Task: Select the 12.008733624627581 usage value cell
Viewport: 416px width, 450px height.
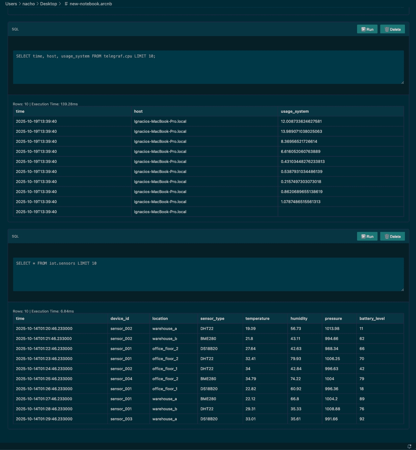Action: click(301, 121)
